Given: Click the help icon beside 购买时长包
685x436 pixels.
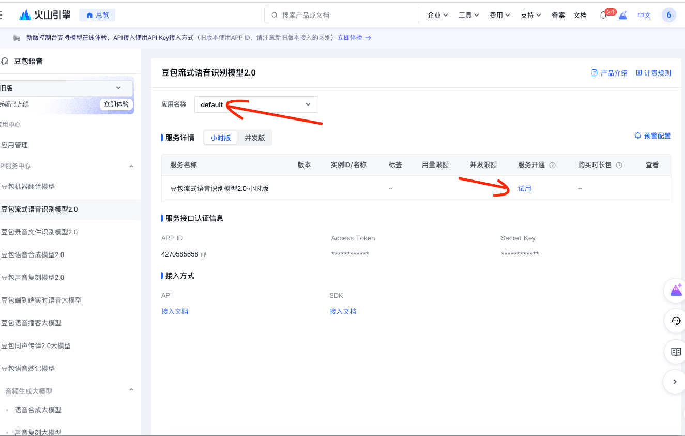Looking at the screenshot, I should pos(619,165).
